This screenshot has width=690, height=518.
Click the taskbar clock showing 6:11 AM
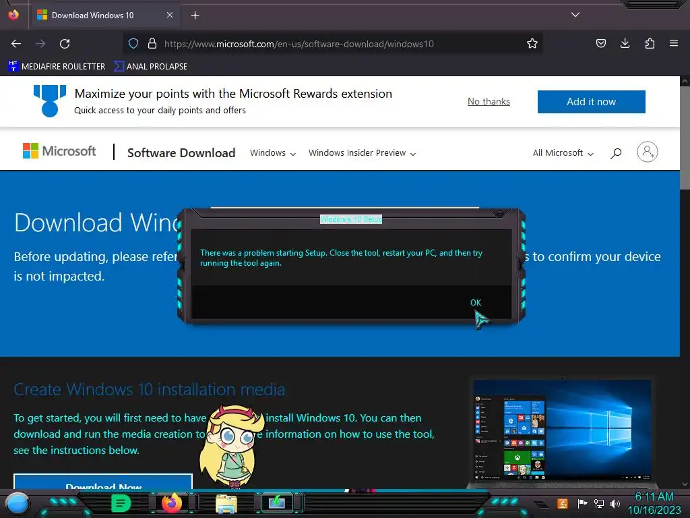click(x=654, y=503)
